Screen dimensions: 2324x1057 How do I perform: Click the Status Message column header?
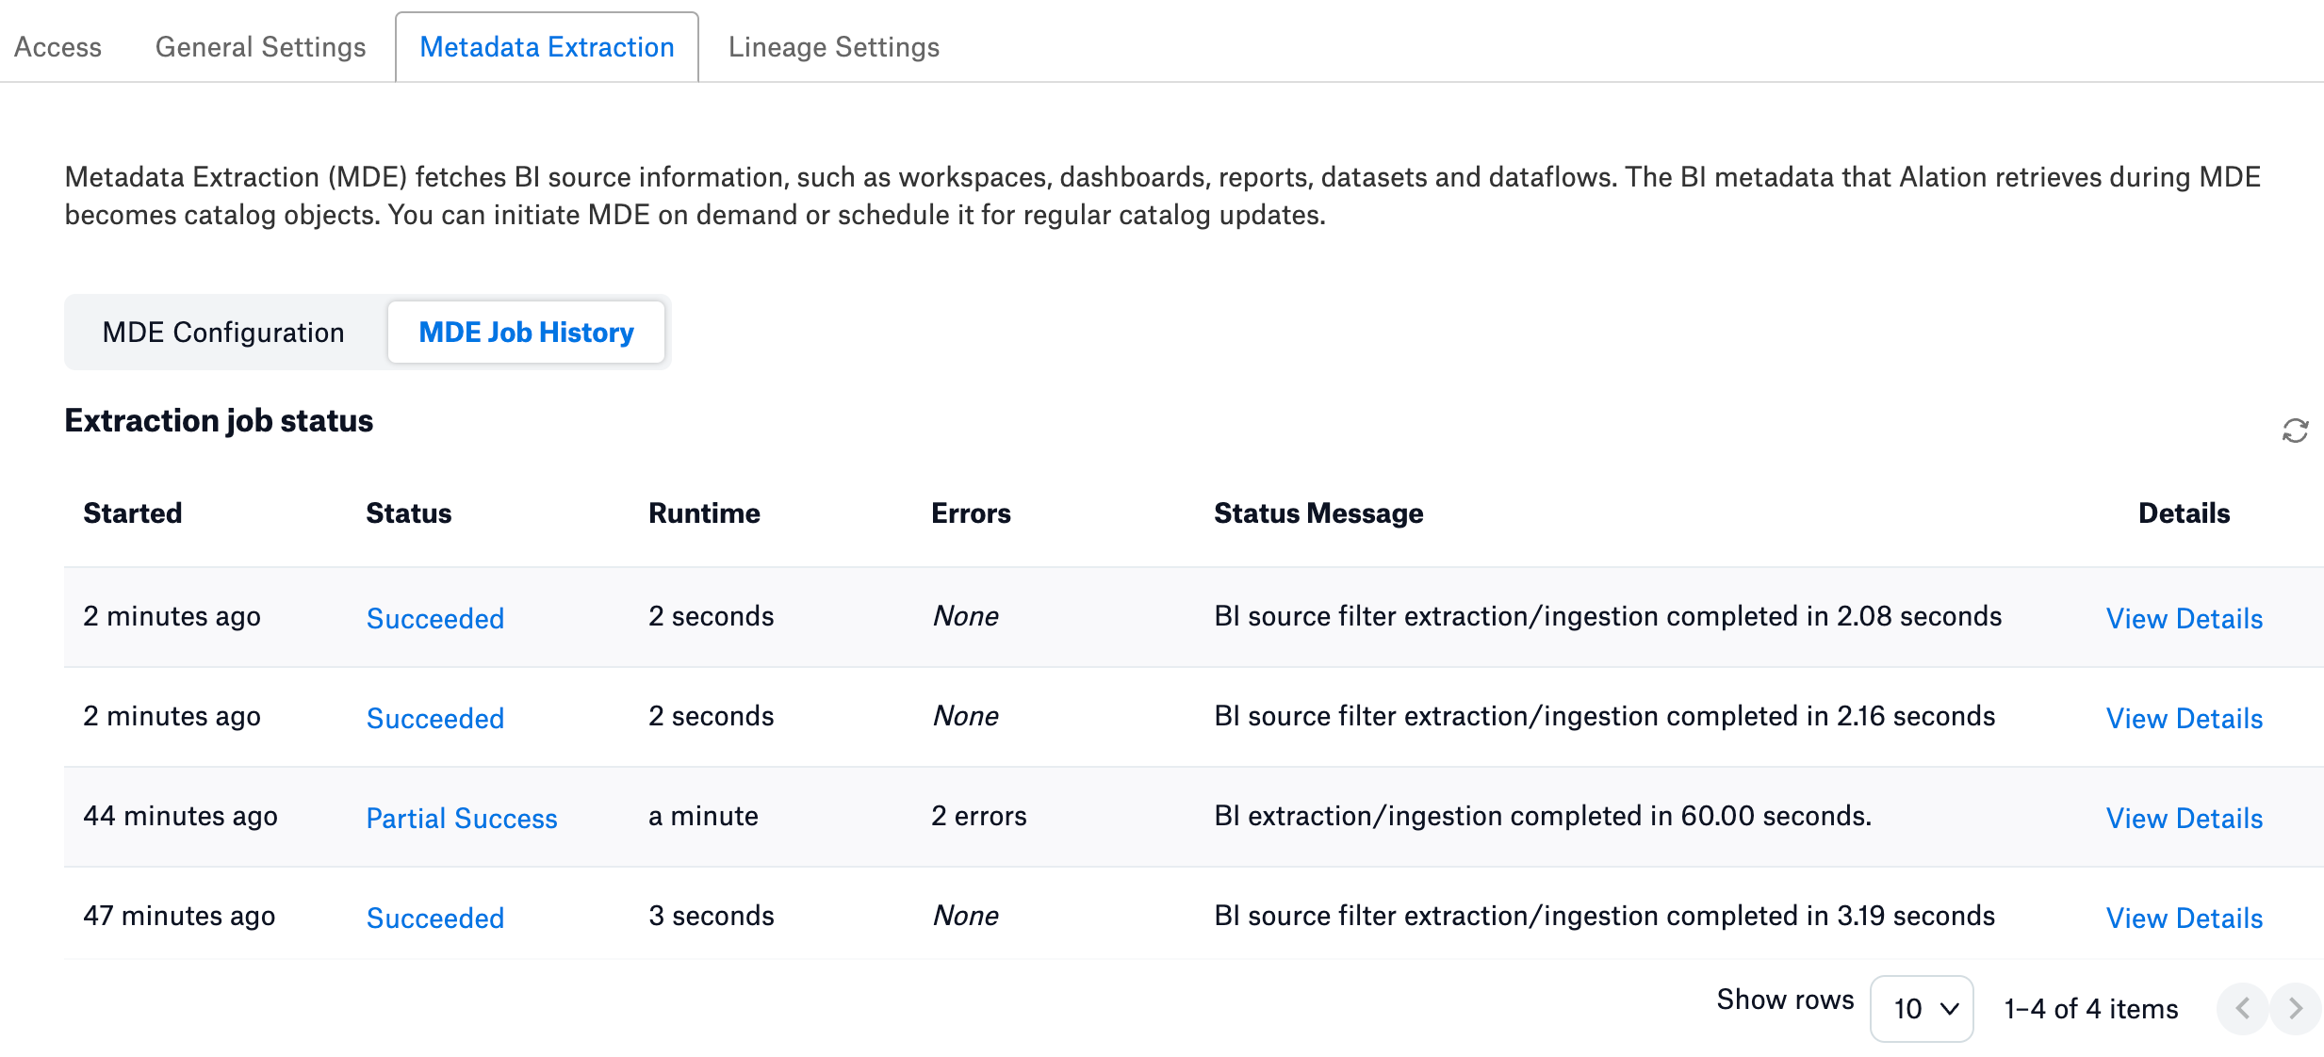pos(1318,513)
